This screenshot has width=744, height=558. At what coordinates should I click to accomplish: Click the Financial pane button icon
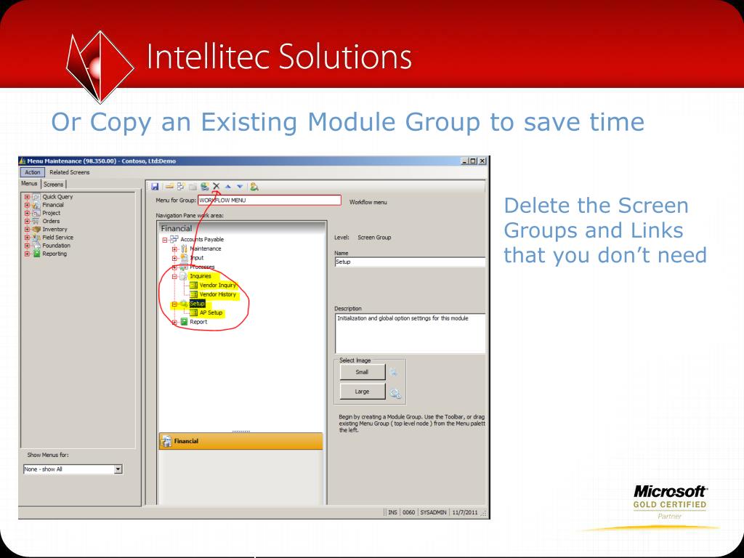pyautogui.click(x=166, y=441)
